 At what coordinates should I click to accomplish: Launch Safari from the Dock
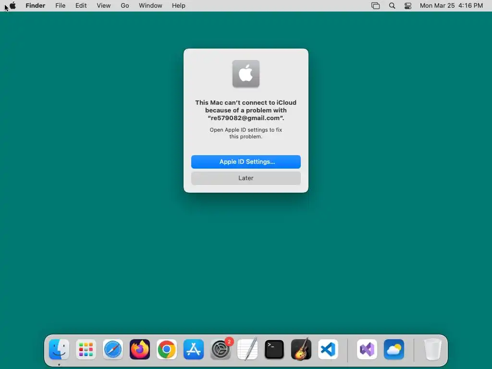(113, 349)
